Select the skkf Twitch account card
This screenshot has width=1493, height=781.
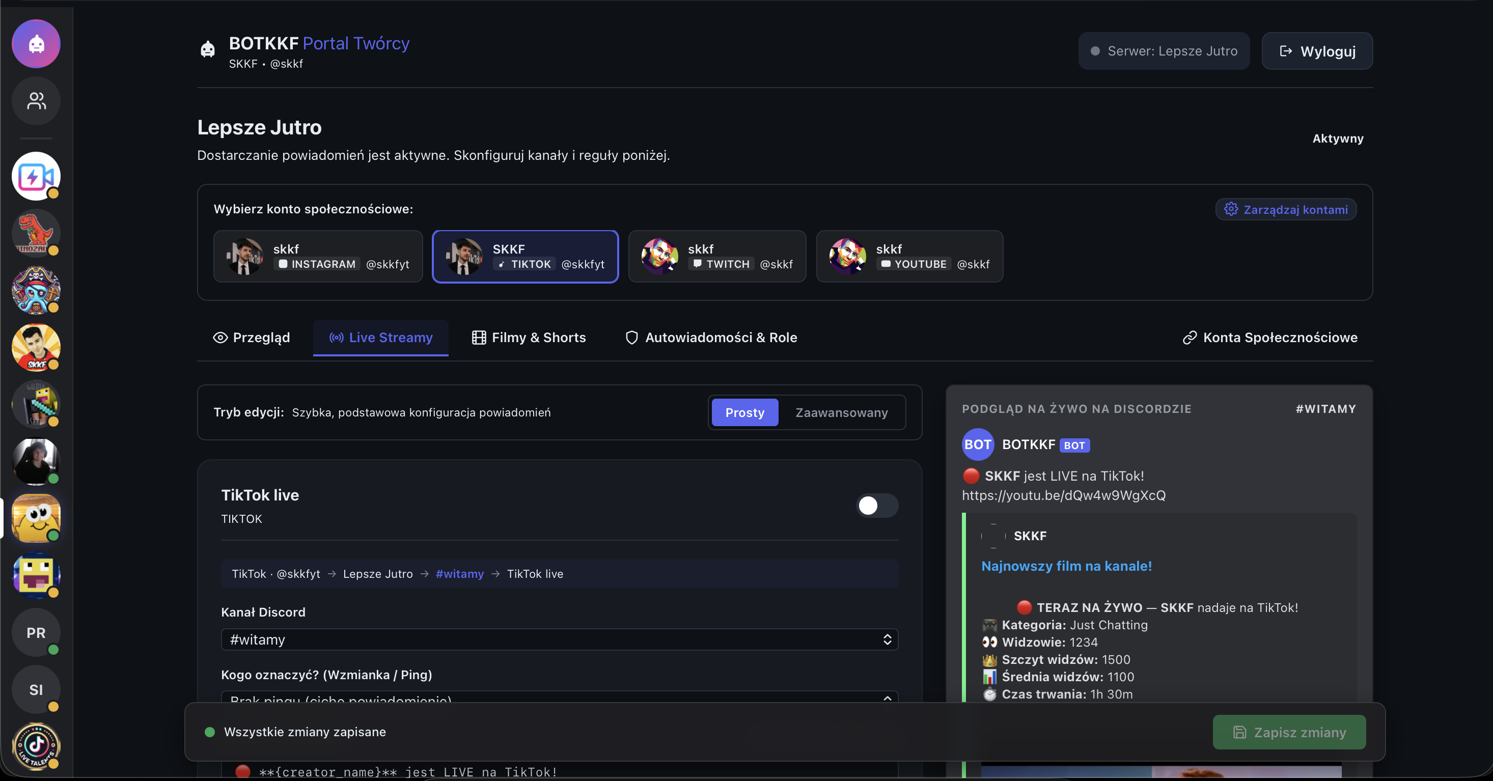[717, 256]
